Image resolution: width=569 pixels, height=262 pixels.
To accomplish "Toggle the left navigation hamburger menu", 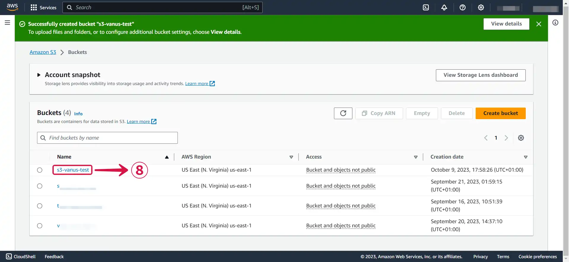I will pyautogui.click(x=7, y=23).
